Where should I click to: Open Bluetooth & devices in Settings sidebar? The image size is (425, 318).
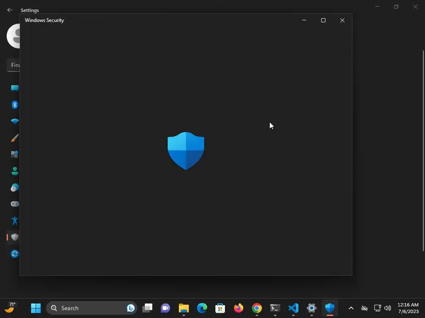[15, 105]
